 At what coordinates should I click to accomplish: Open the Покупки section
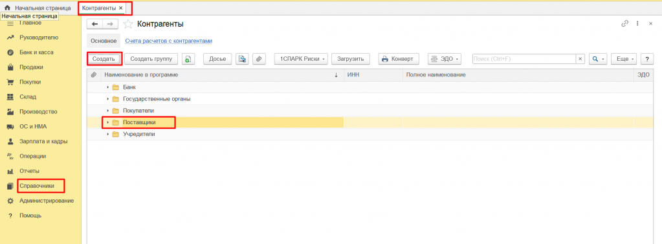click(30, 82)
